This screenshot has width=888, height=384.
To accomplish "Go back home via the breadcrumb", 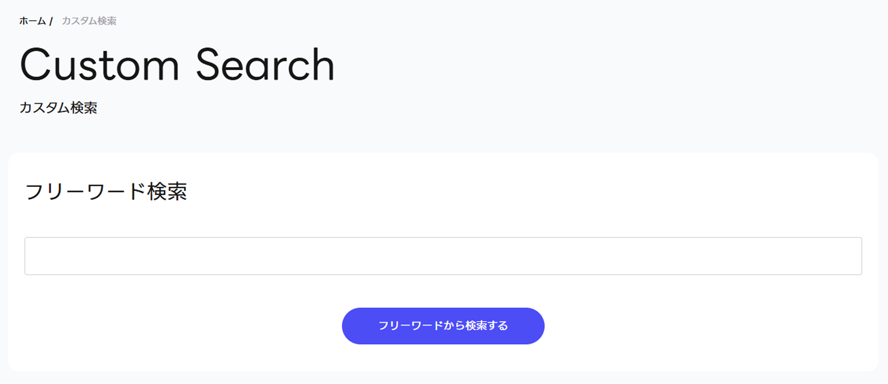I will pos(32,21).
